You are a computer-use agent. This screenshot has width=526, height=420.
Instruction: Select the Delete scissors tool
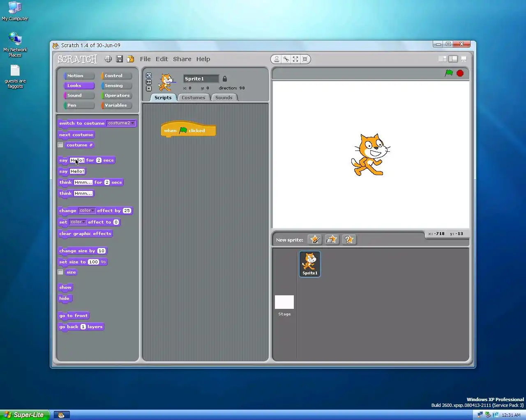point(286,59)
